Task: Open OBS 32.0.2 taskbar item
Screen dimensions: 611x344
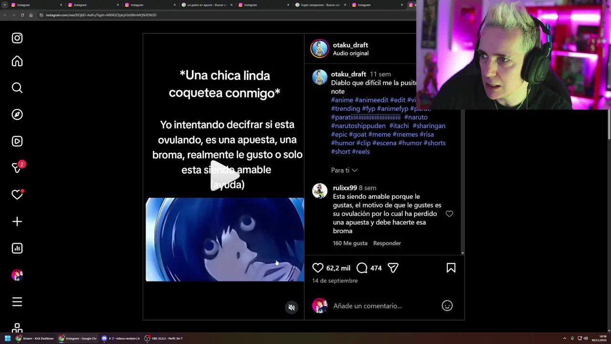Action: point(164,338)
